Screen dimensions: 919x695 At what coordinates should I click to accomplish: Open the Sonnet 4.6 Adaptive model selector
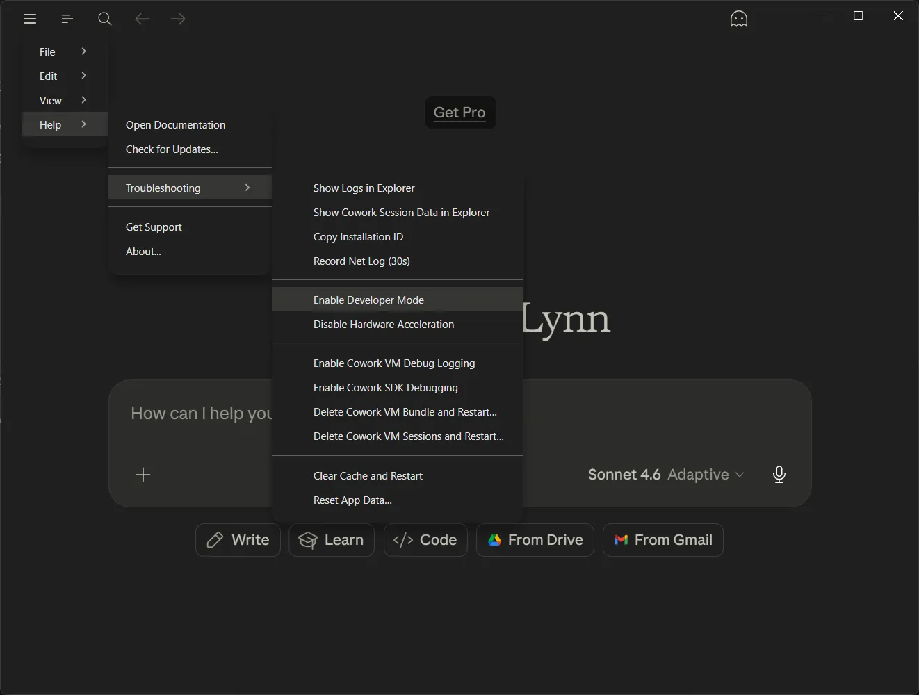(666, 475)
